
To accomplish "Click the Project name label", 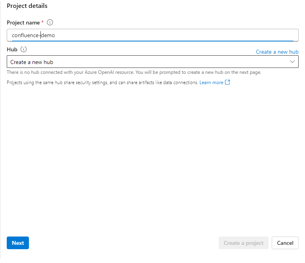I will click(x=23, y=23).
